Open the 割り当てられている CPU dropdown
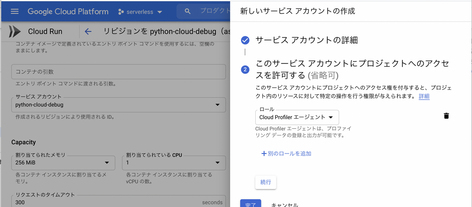Image resolution: width=472 pixels, height=207 pixels. pos(174,163)
